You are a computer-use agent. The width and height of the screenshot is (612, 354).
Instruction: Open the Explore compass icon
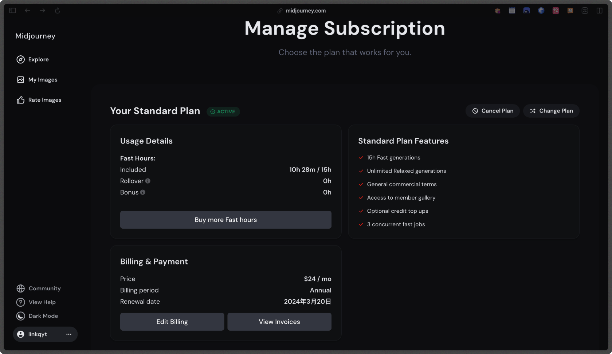point(21,59)
